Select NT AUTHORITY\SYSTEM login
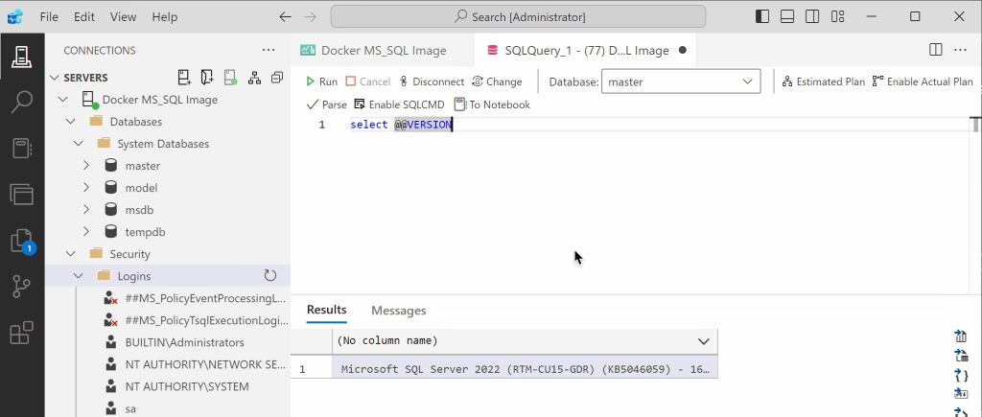 pyautogui.click(x=187, y=386)
